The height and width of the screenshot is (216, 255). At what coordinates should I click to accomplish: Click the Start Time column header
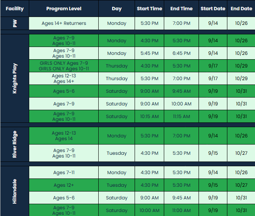(150, 8)
